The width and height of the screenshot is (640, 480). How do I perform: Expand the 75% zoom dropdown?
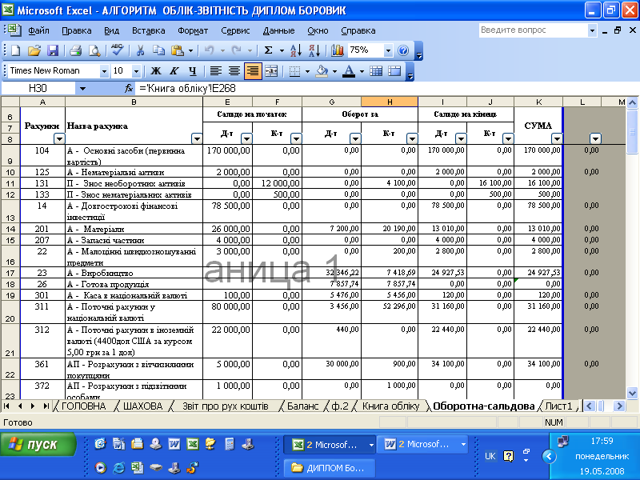coord(388,50)
